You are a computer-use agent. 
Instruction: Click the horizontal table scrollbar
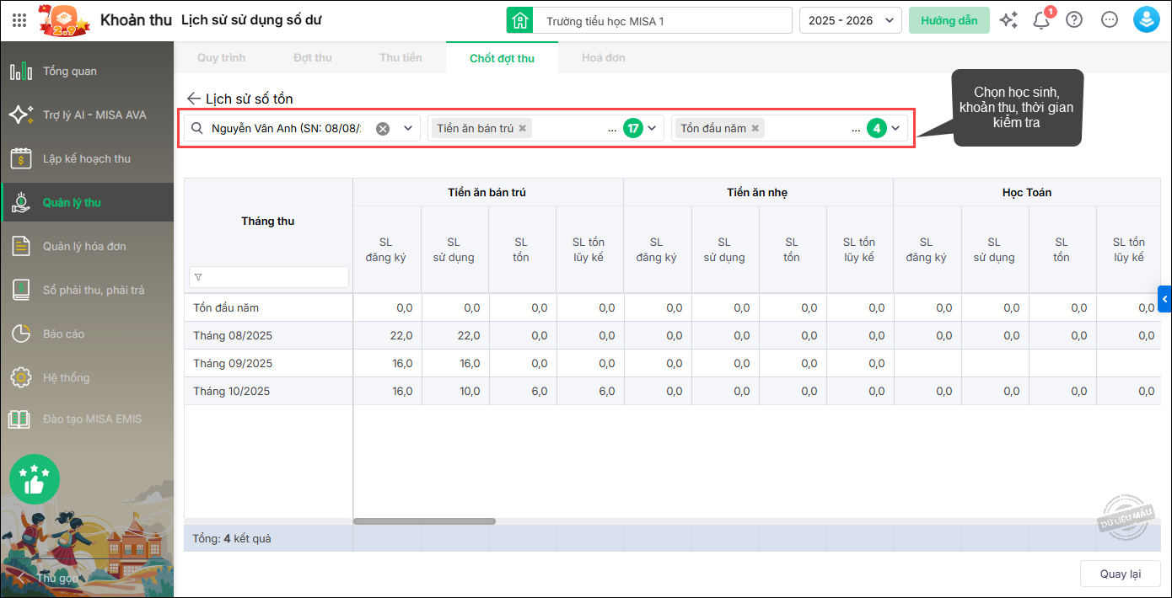pyautogui.click(x=424, y=521)
